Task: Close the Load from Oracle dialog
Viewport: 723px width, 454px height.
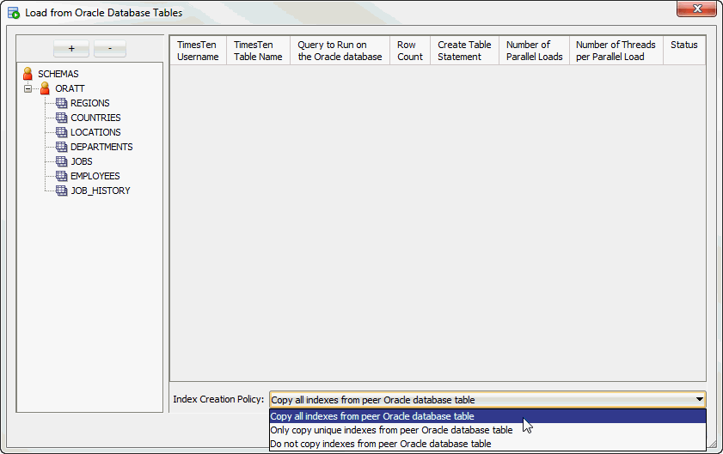Action: coord(696,9)
